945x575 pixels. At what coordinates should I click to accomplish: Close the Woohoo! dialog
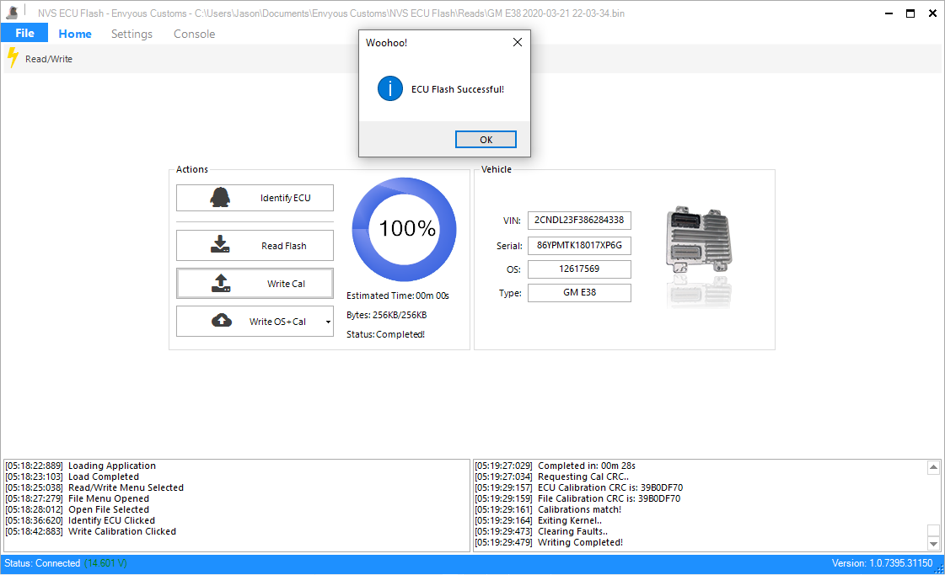click(x=517, y=42)
